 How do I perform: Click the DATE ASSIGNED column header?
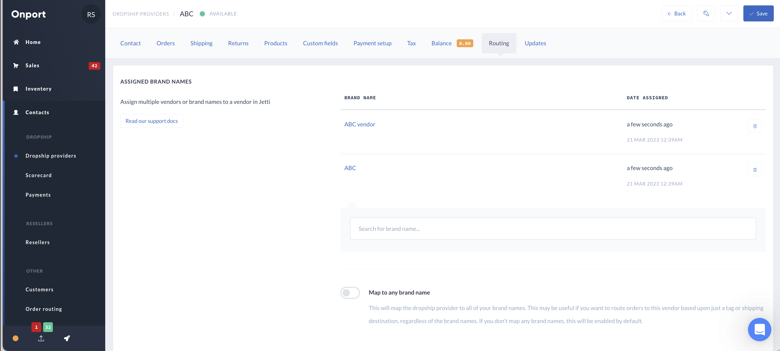[x=647, y=98]
